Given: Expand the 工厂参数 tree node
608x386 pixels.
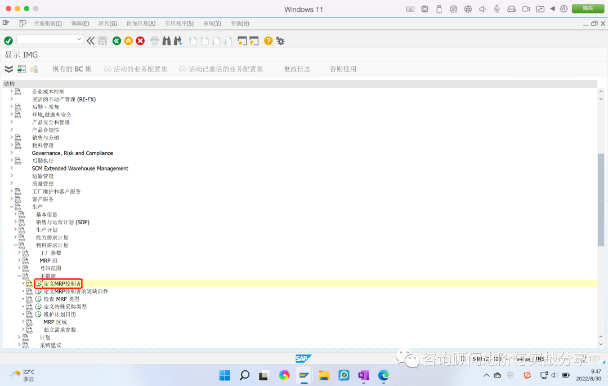Looking at the screenshot, I should pyautogui.click(x=20, y=252).
